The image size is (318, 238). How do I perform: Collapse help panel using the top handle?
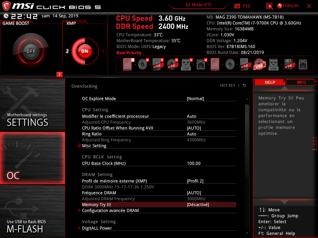click(284, 88)
